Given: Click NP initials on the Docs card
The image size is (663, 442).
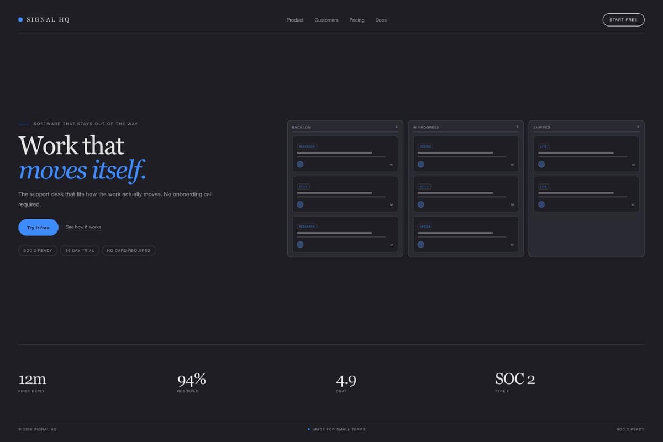Looking at the screenshot, I should pos(392,205).
